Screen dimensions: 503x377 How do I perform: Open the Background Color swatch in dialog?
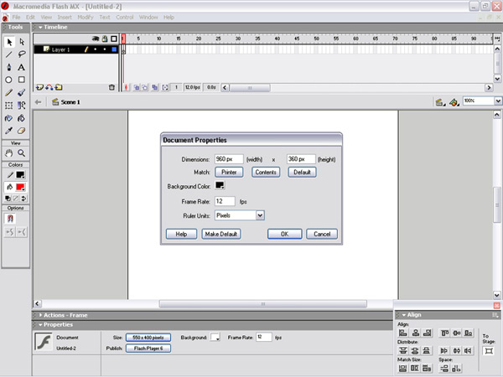point(220,185)
